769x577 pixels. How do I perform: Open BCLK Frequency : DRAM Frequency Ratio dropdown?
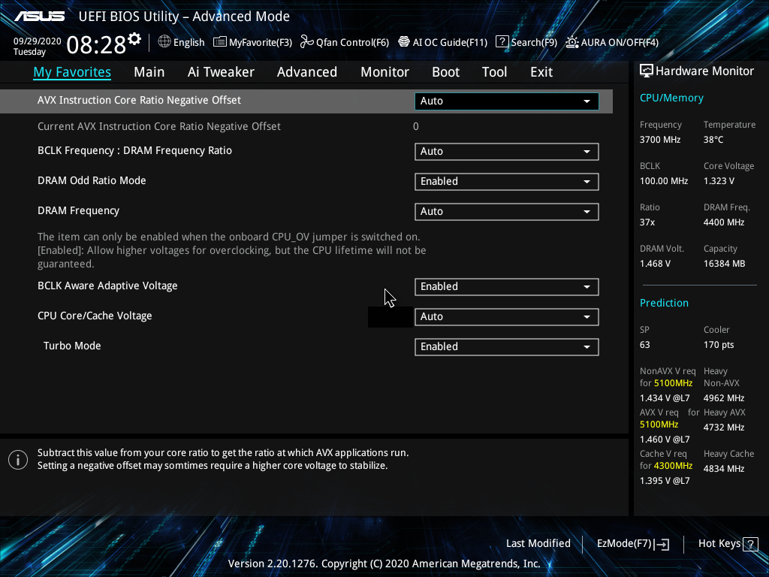tap(507, 152)
